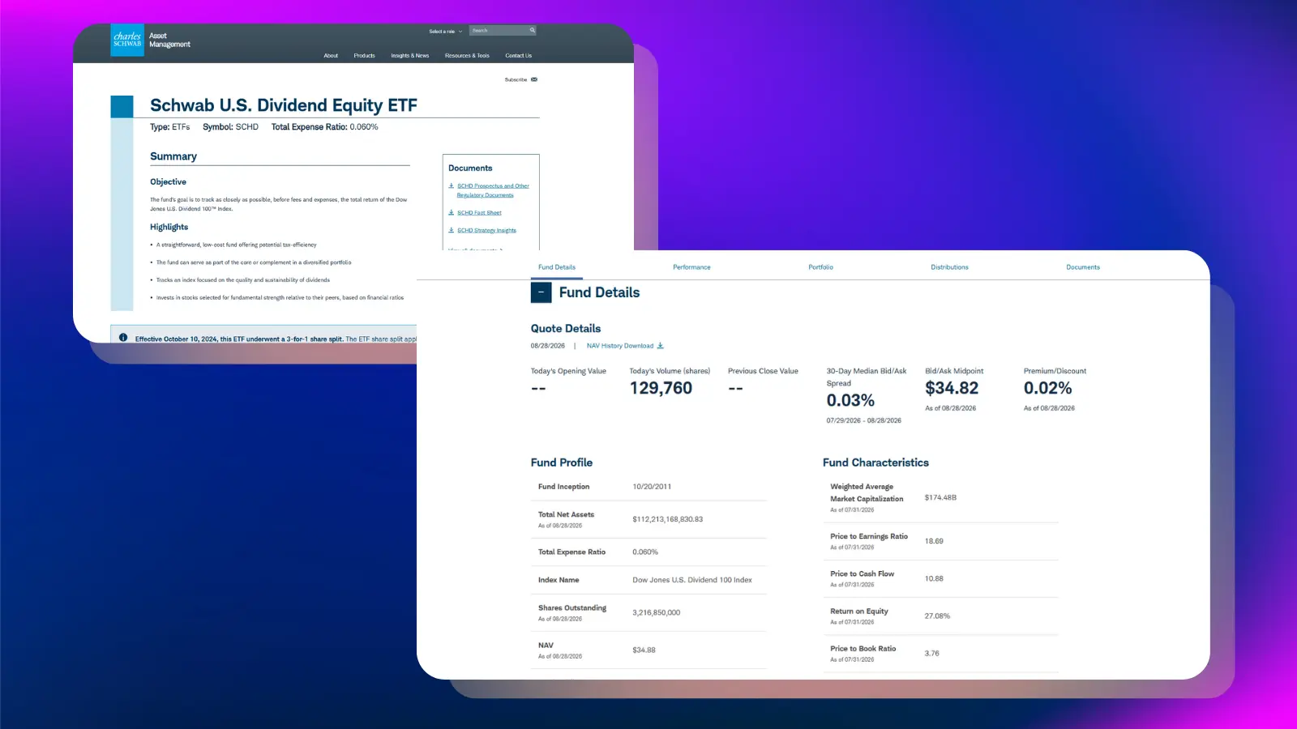Click the Price to Earnings Ratio value 18.69
This screenshot has height=729, width=1297.
934,541
